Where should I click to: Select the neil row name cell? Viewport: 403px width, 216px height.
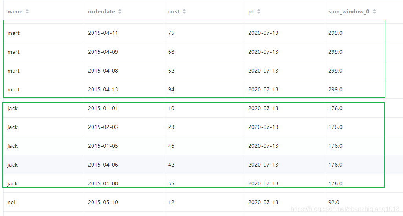(12, 203)
